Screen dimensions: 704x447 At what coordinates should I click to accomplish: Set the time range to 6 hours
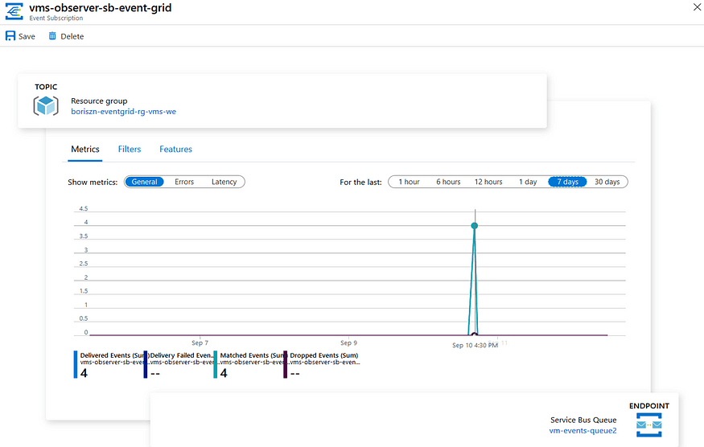(x=448, y=182)
